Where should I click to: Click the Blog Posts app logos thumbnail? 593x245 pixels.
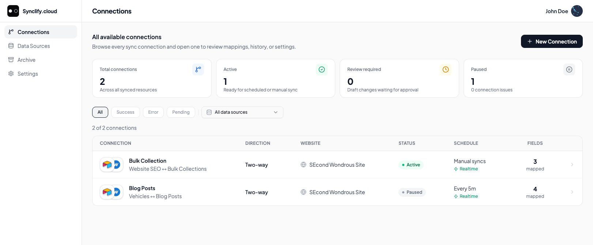click(x=112, y=192)
